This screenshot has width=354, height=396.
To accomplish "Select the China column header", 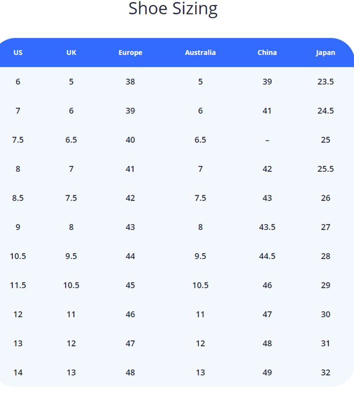I will pos(267,52).
